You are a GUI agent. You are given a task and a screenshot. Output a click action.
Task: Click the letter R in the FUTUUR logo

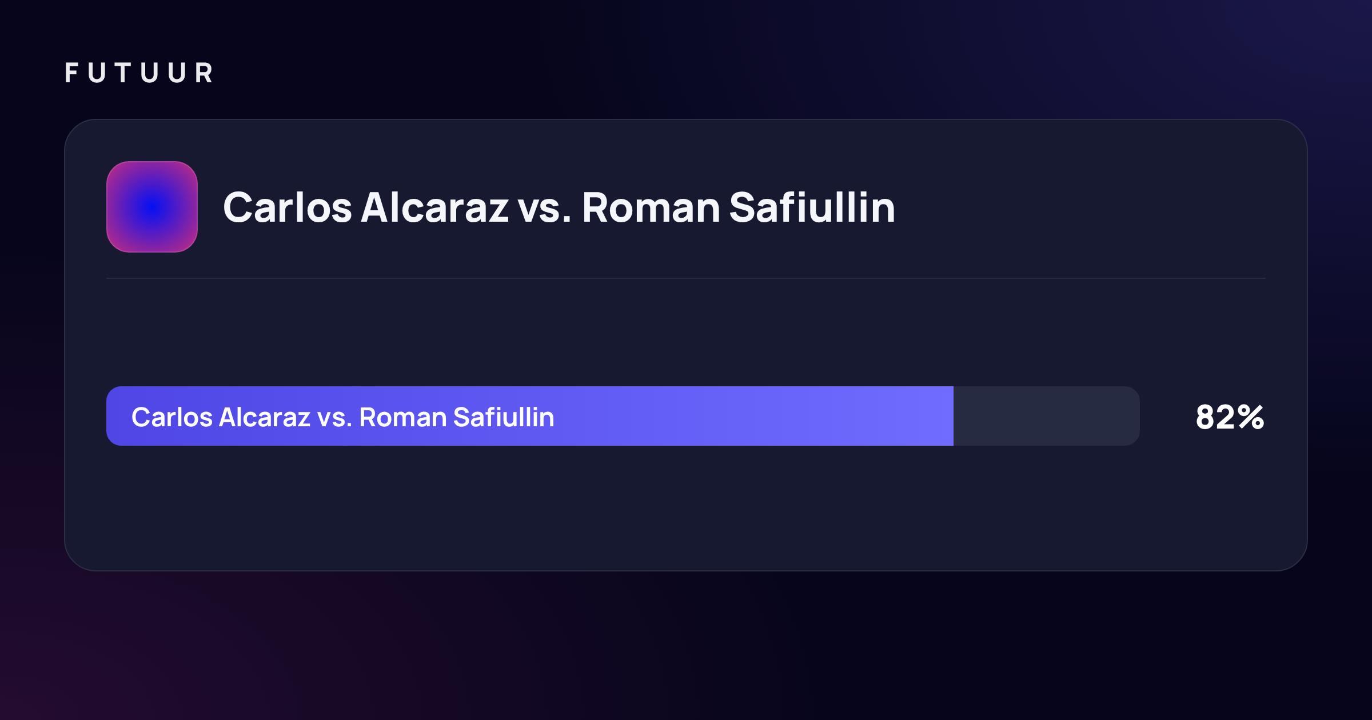(204, 73)
